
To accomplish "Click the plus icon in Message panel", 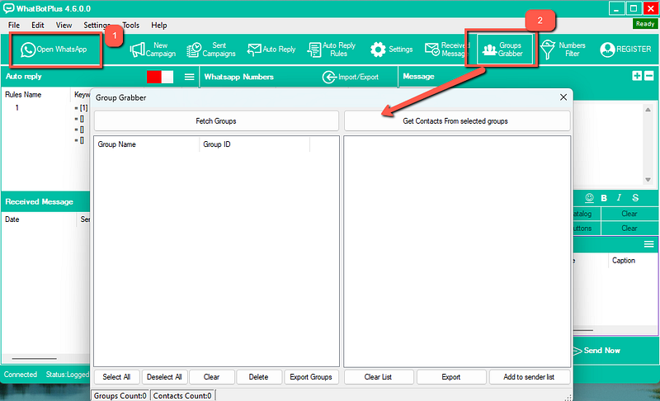I will click(x=637, y=76).
